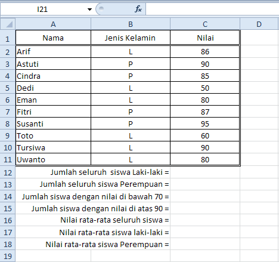The height and width of the screenshot is (262, 279).
Task: Select cell containing 'Tursiwa'
Action: tap(53, 147)
